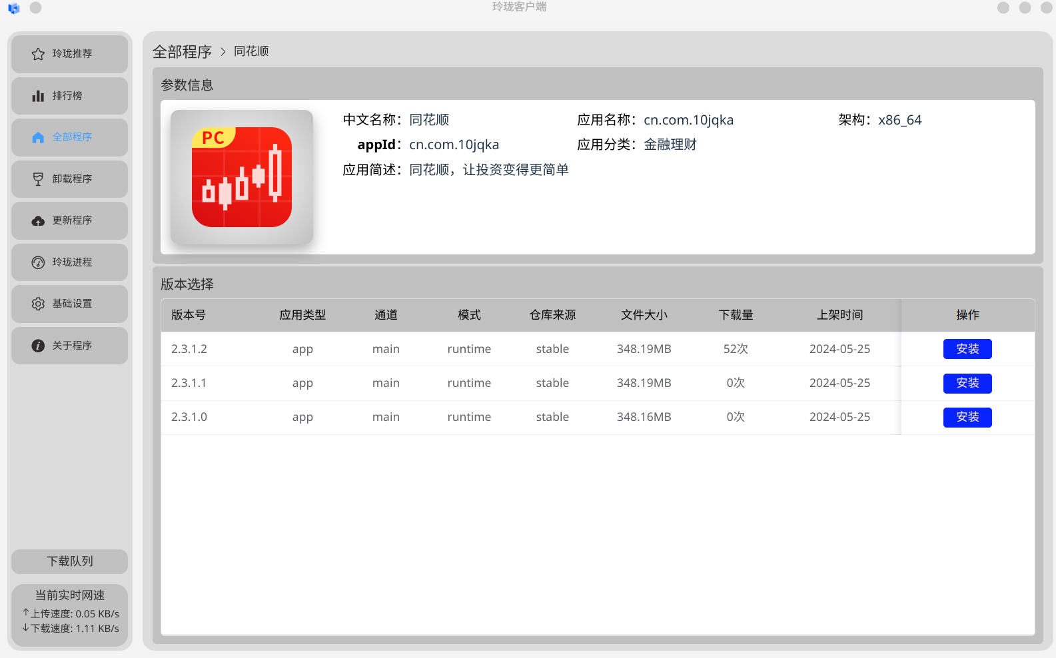Install version 2.3.1.2 with 安装
Image resolution: width=1056 pixels, height=658 pixels.
(x=967, y=349)
